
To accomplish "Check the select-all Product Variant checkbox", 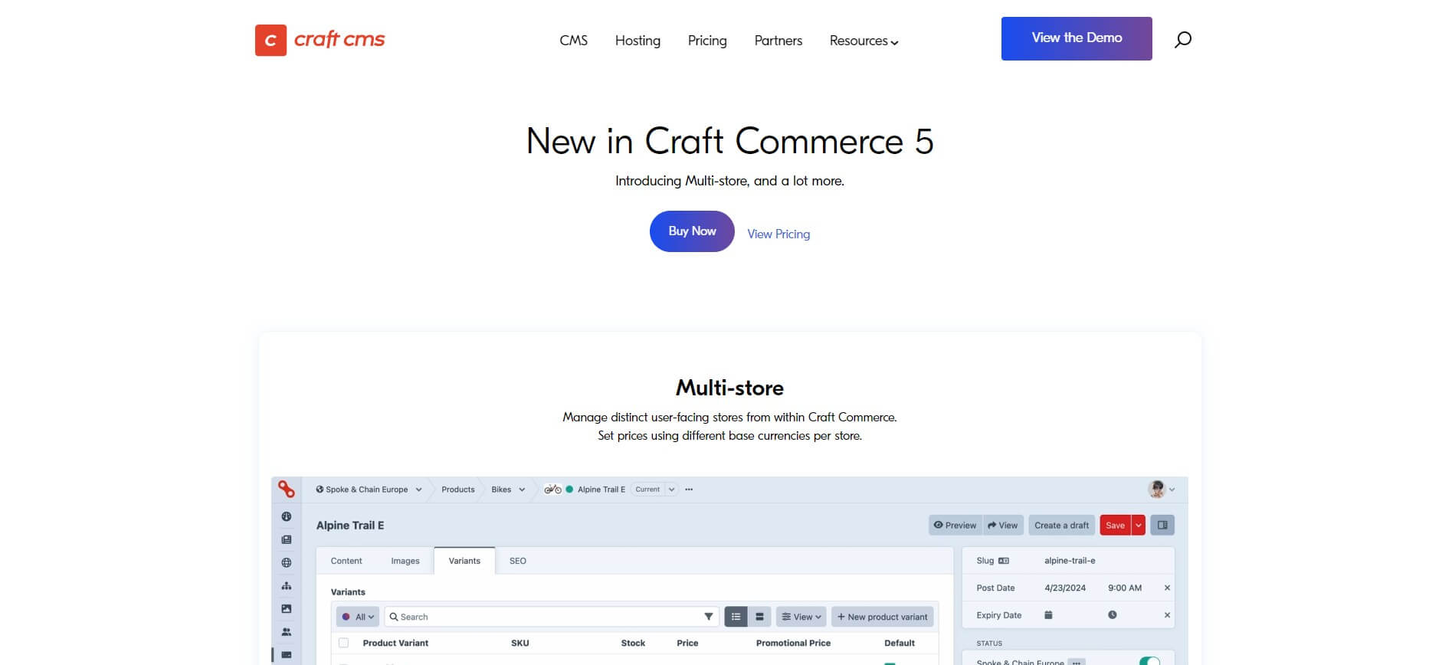I will point(344,643).
